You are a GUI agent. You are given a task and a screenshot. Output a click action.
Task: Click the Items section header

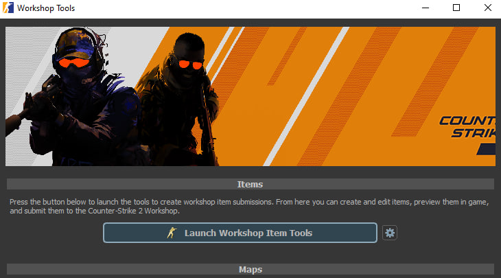pyautogui.click(x=250, y=184)
